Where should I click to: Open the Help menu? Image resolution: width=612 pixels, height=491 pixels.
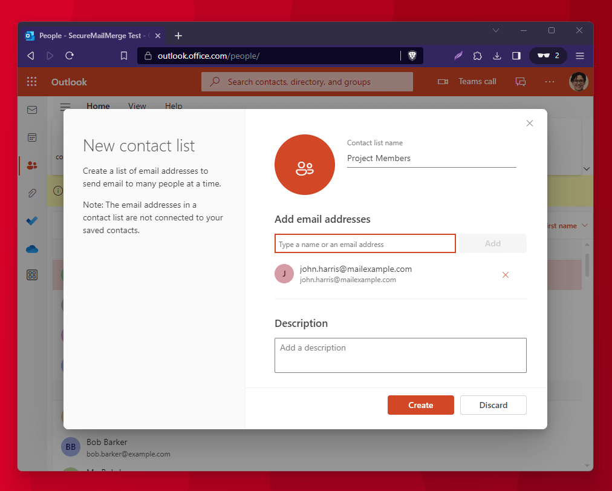[174, 106]
